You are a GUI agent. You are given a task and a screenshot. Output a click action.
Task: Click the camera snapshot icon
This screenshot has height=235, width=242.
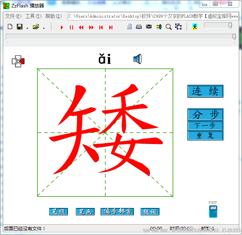pos(149,27)
